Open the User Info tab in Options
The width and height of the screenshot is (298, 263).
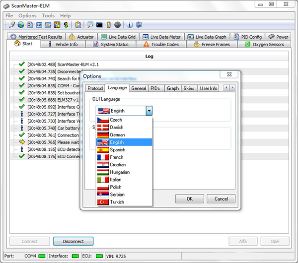[209, 88]
